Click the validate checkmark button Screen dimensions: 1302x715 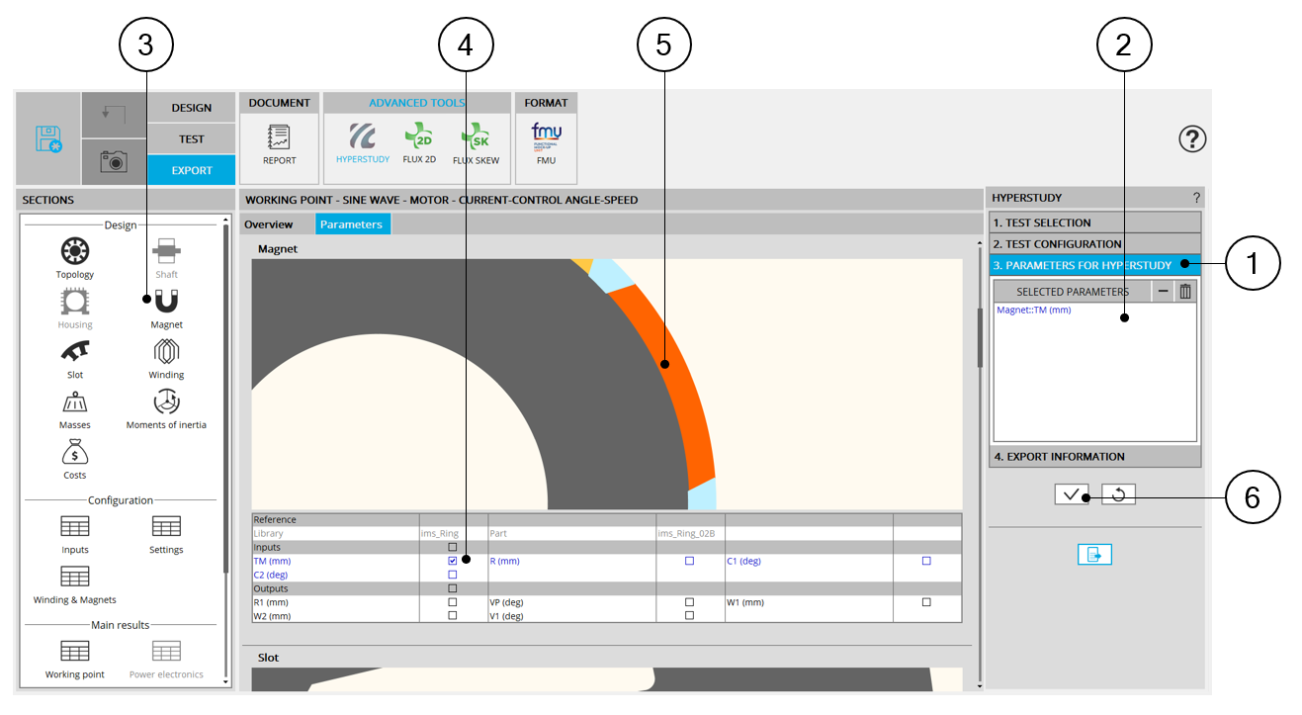tap(1071, 494)
